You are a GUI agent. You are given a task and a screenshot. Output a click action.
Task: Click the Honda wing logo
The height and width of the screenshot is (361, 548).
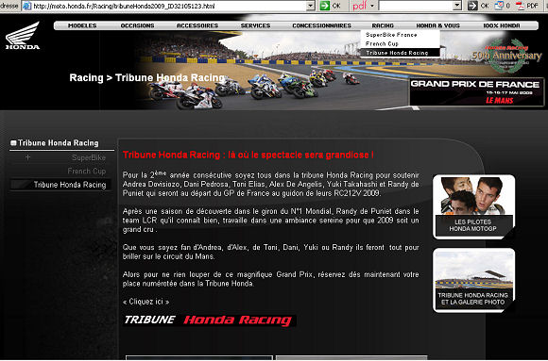tap(23, 35)
